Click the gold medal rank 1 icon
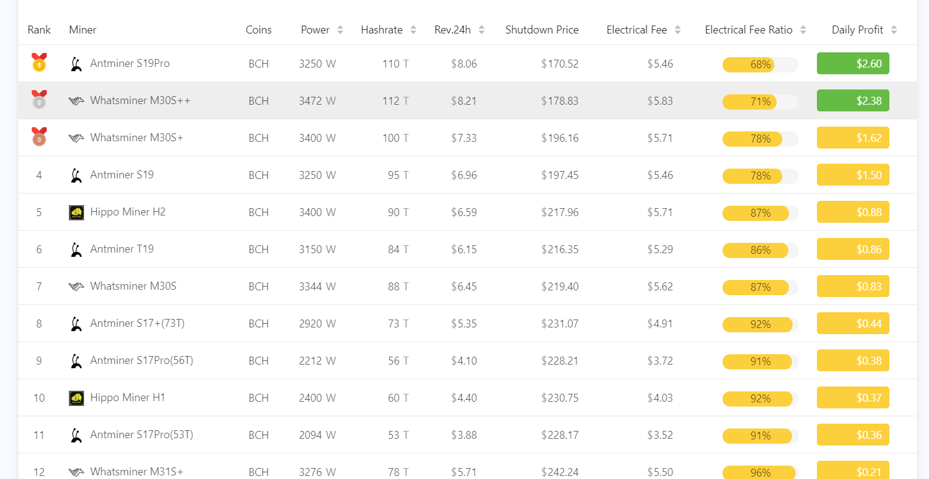The height and width of the screenshot is (479, 929). (39, 63)
